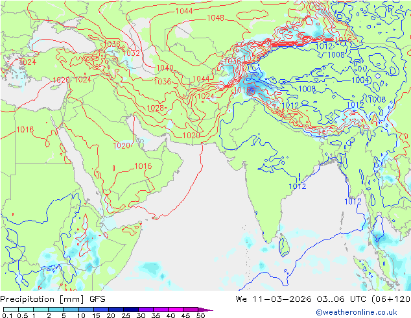
Task: Click the '15' legend value
Action: coord(96,315)
